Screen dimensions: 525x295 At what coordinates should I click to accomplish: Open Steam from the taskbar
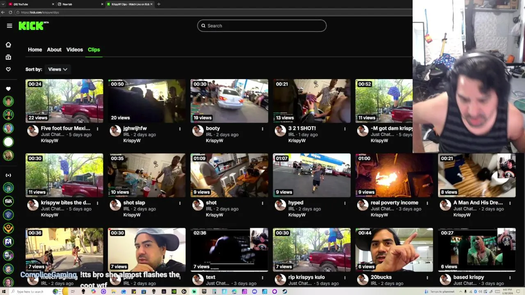285,291
